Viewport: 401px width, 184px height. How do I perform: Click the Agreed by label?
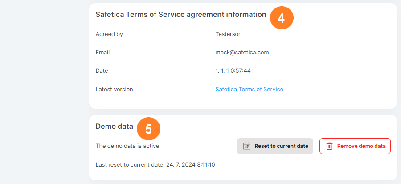point(109,34)
